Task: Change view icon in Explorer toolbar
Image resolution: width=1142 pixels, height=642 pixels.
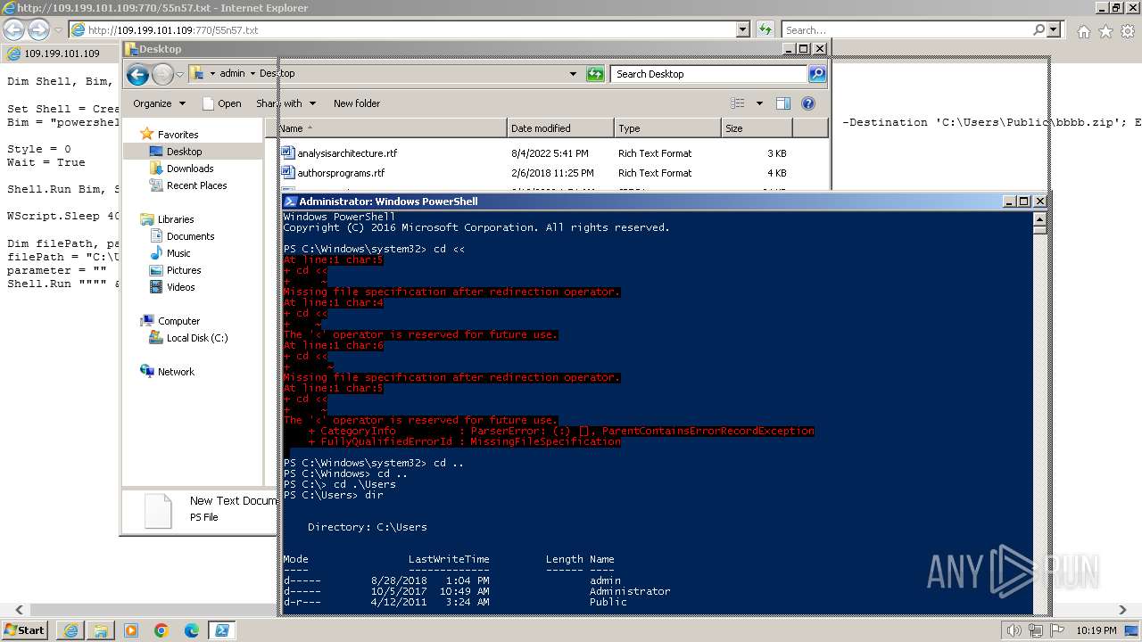Action: tap(737, 103)
